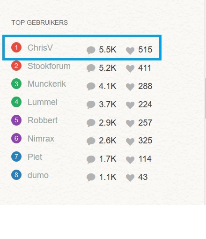Open Munckerik user profile link
The width and height of the screenshot is (206, 239).
click(x=47, y=84)
